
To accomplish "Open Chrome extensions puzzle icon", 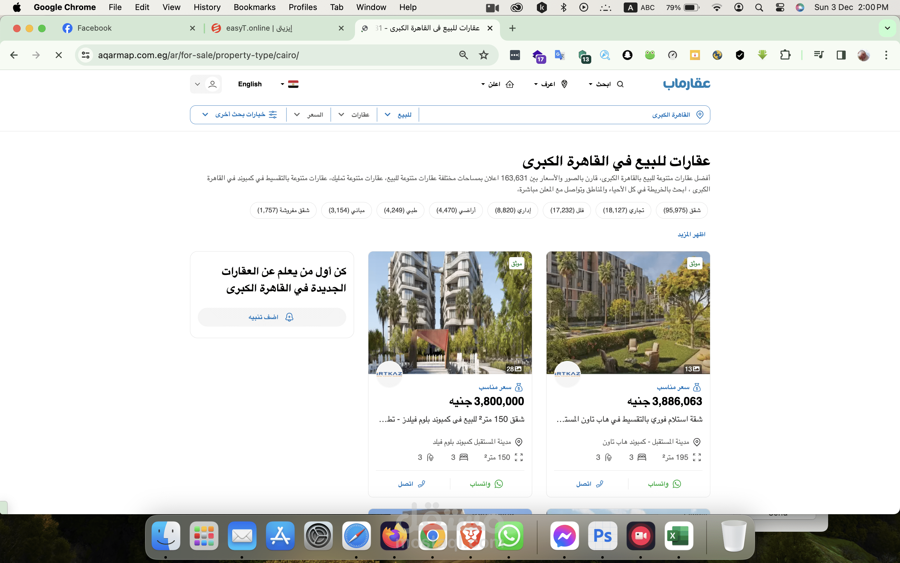I will (785, 55).
